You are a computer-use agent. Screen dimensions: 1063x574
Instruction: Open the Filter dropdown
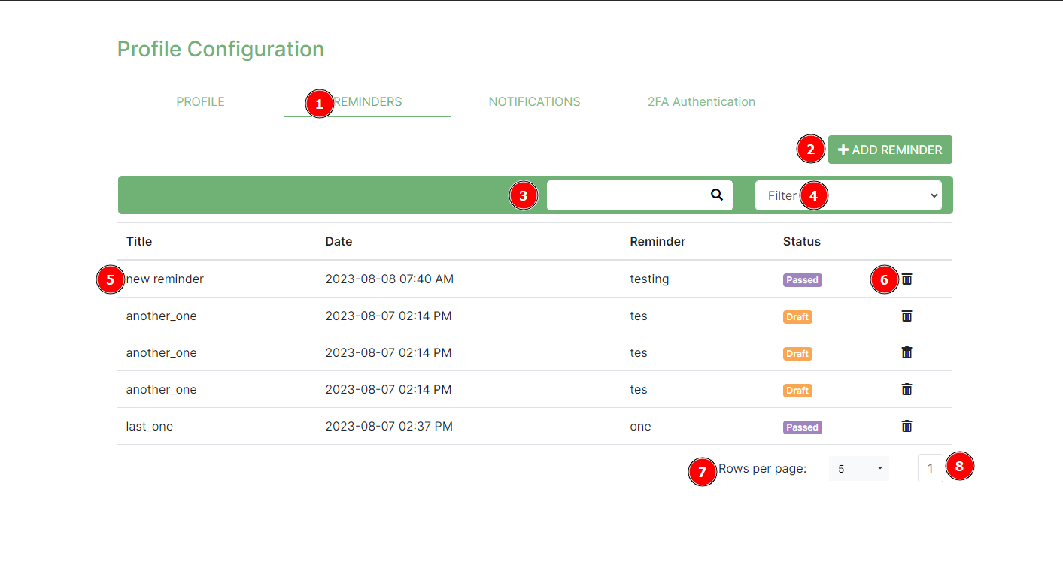pos(848,195)
